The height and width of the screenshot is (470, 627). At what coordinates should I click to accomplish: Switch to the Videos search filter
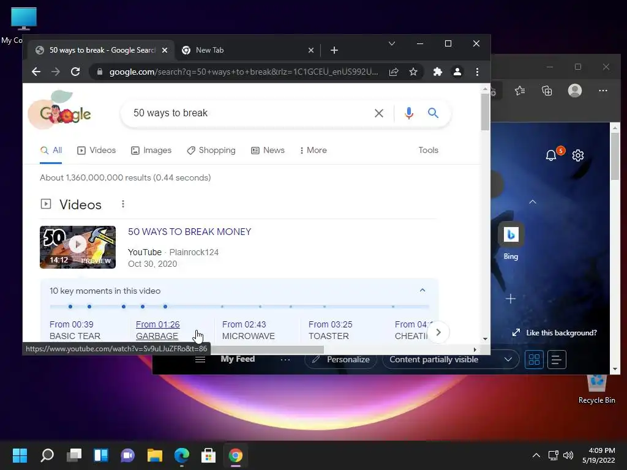tap(96, 151)
